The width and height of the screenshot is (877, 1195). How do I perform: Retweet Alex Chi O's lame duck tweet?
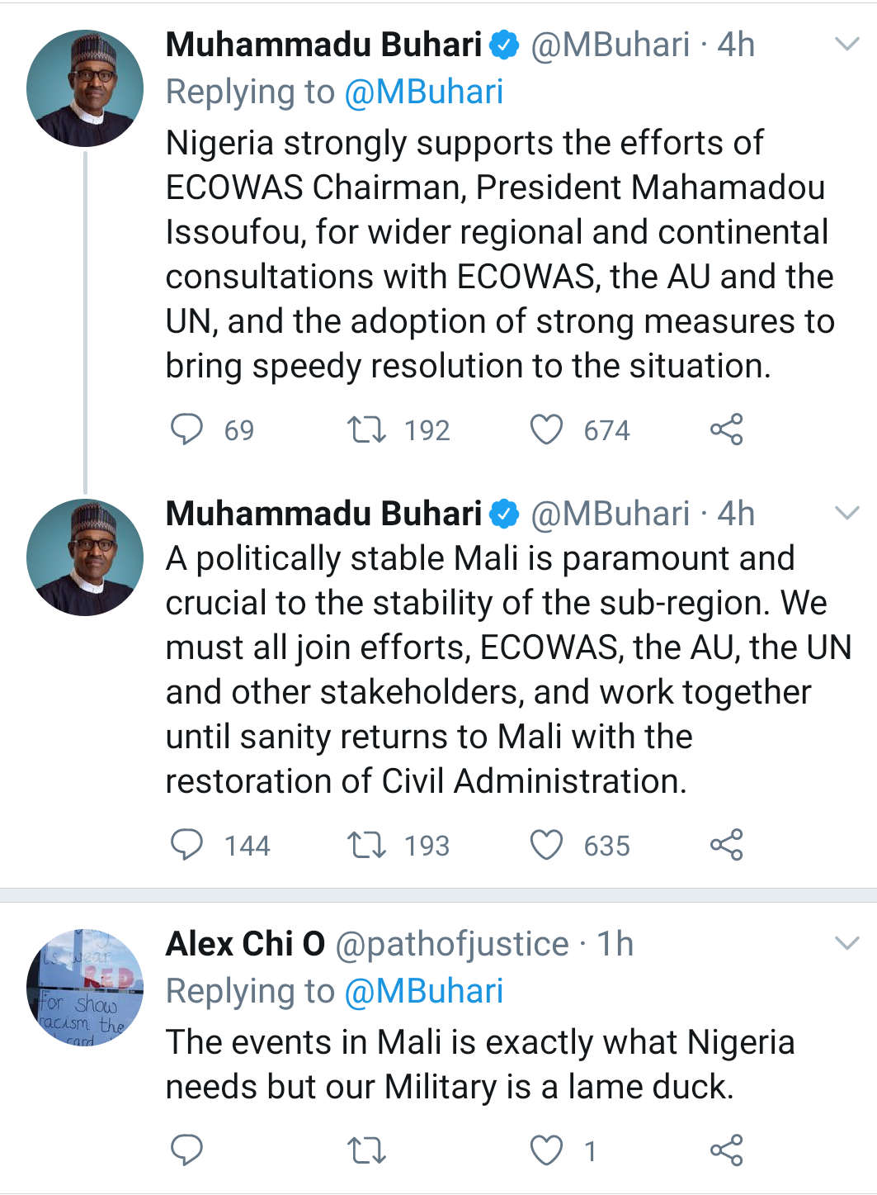pyautogui.click(x=366, y=1150)
